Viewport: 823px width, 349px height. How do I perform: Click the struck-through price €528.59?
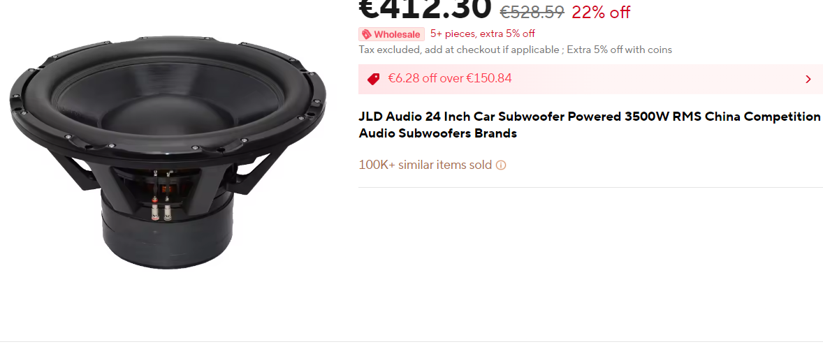[x=532, y=12]
